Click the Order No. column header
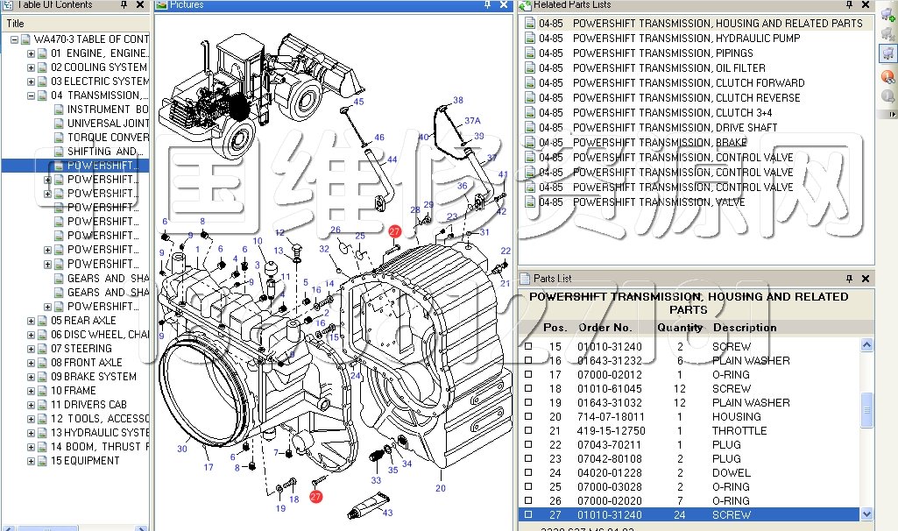898x531 pixels. (x=605, y=328)
